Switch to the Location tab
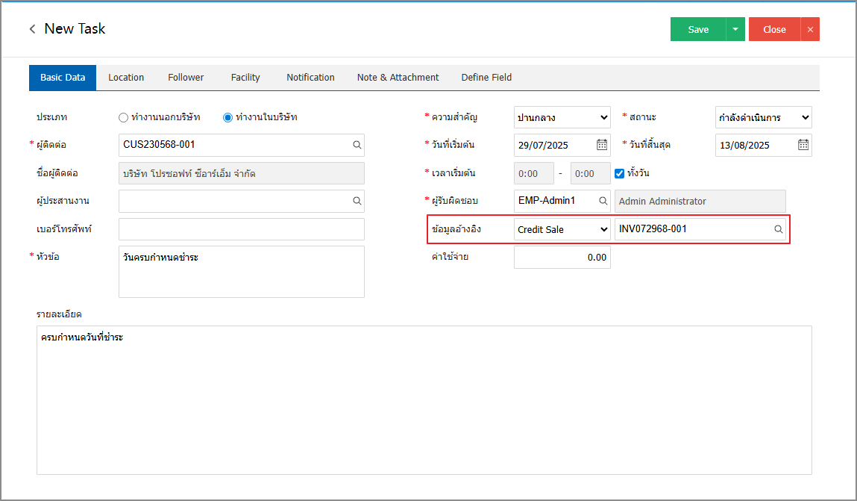 [126, 78]
